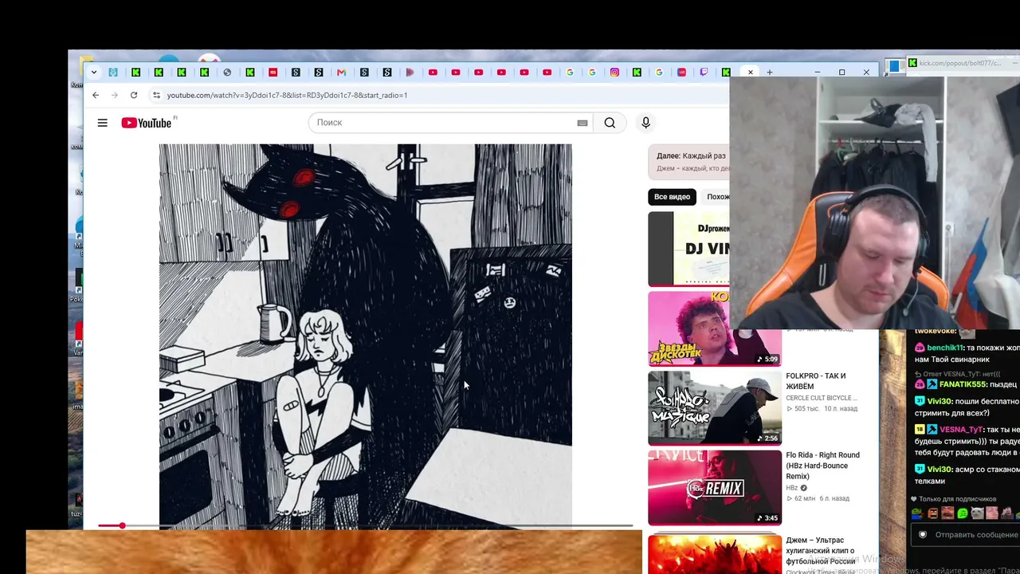Open a new browser tab with the plus button
1020x574 pixels.
(x=770, y=73)
